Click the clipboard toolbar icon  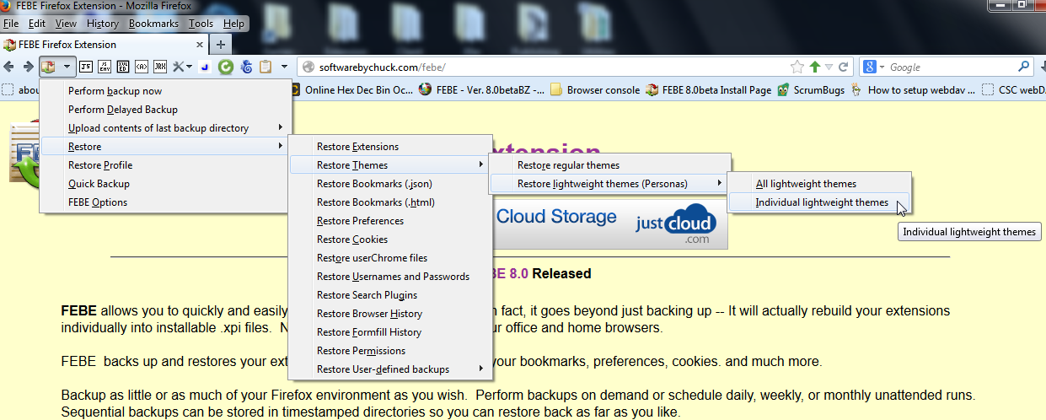click(x=266, y=67)
